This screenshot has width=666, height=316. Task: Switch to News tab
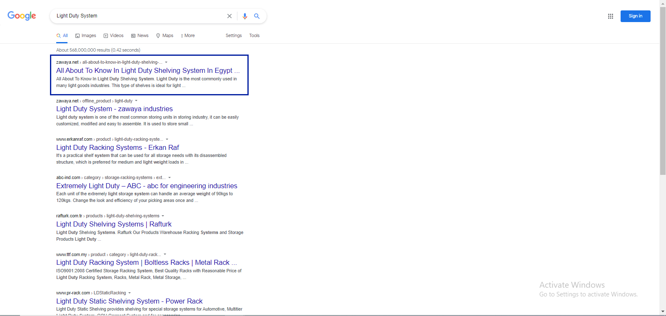click(140, 36)
